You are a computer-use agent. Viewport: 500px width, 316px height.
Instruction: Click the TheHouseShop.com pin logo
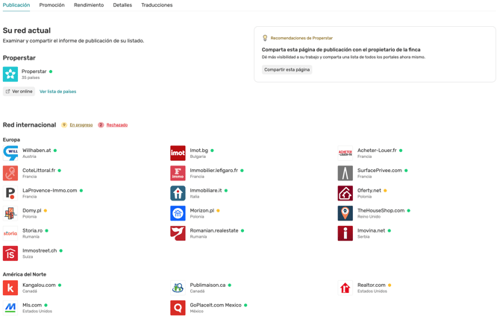point(345,213)
